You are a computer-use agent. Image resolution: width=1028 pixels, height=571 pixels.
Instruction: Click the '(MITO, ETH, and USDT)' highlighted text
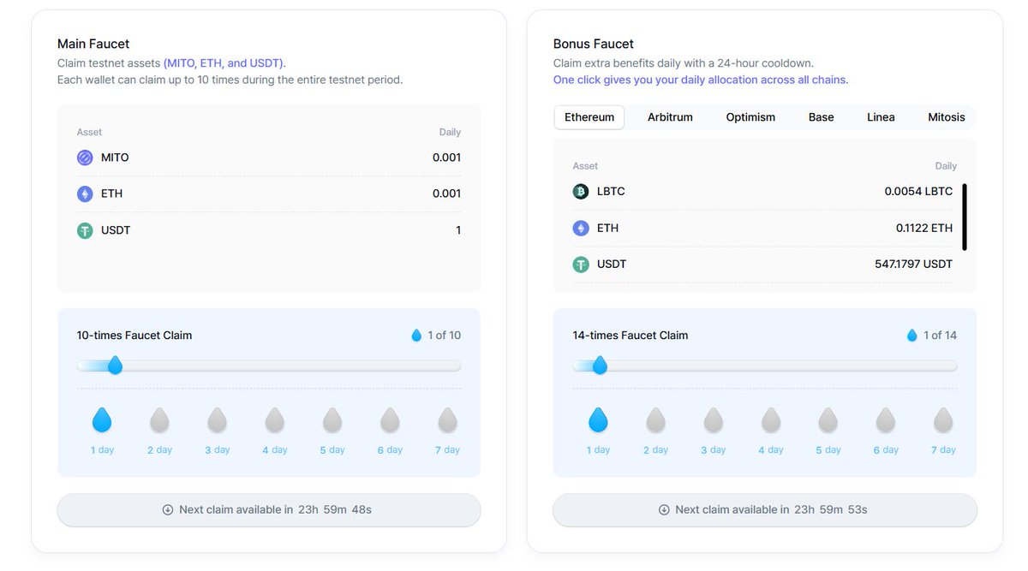click(x=224, y=63)
